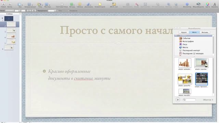Switch to the Аудио tab in Media Browser
Screen dimensions: 219x123
tap(184, 32)
